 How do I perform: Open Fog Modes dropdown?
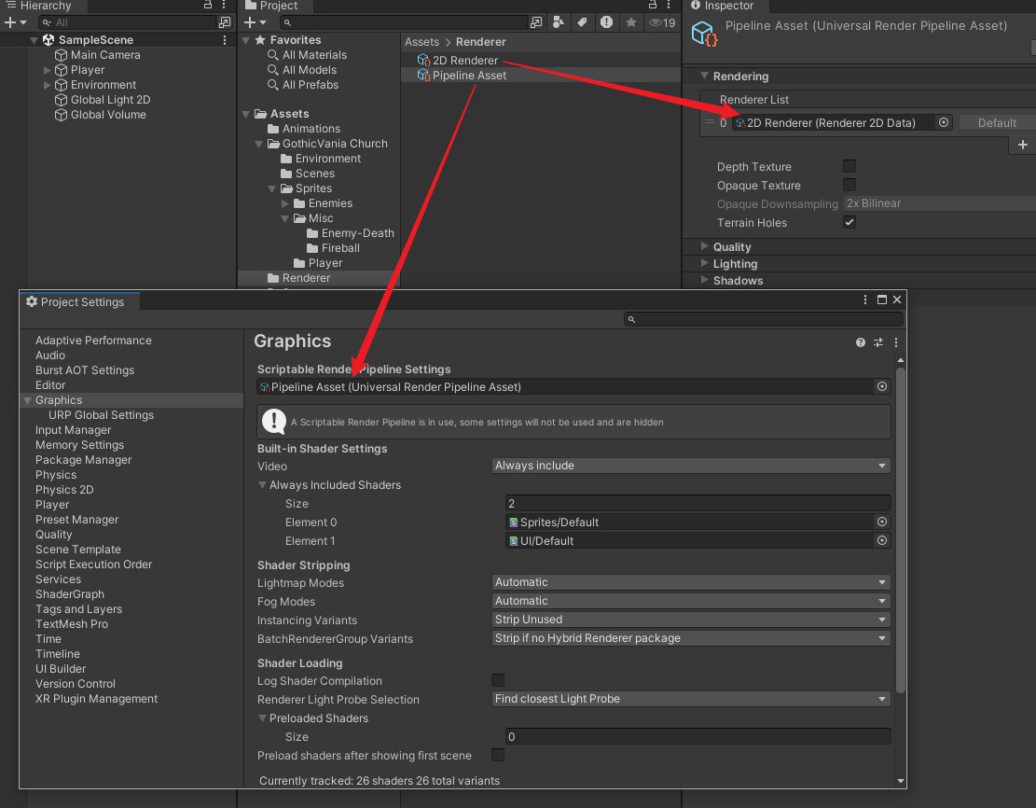[691, 601]
